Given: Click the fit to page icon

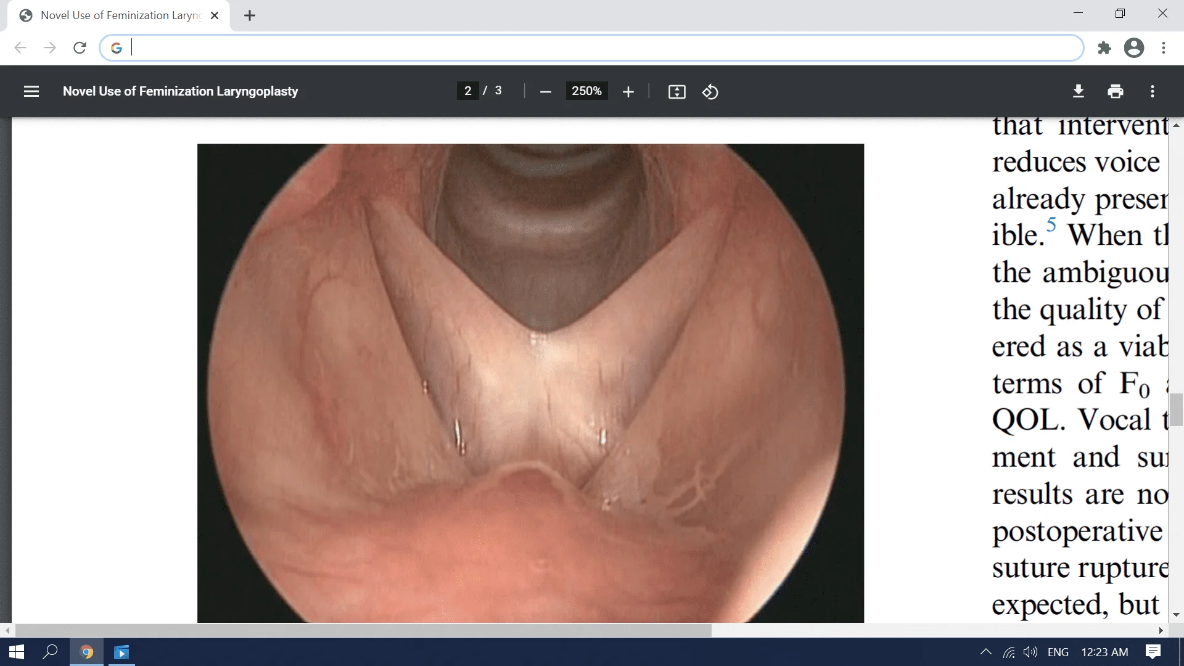Looking at the screenshot, I should click(676, 92).
